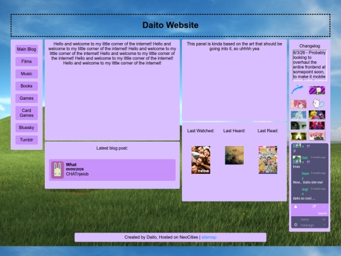
Task: Click the pink-haired anime girl stamp
Action: click(x=299, y=104)
